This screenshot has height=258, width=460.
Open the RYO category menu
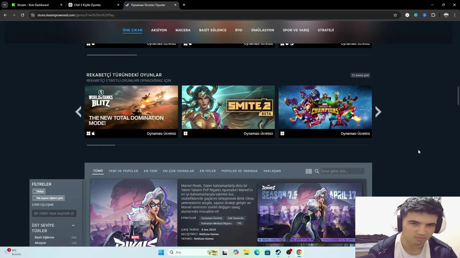(239, 30)
